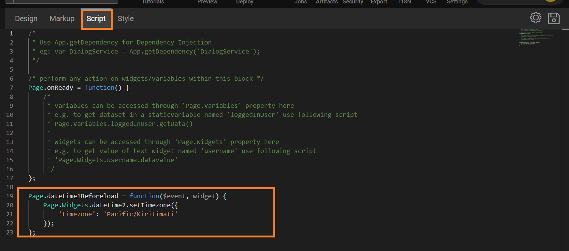
Task: Open the Jobs panel
Action: (x=301, y=2)
